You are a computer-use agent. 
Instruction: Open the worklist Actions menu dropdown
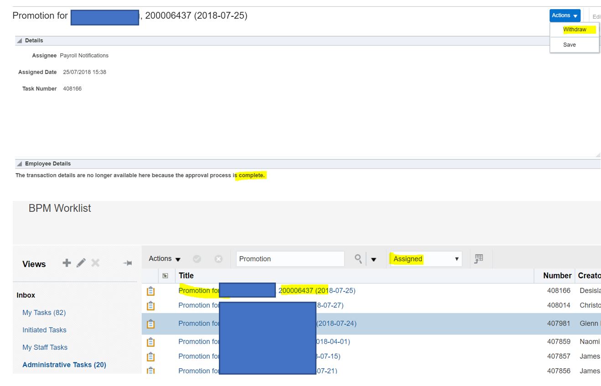pyautogui.click(x=165, y=259)
